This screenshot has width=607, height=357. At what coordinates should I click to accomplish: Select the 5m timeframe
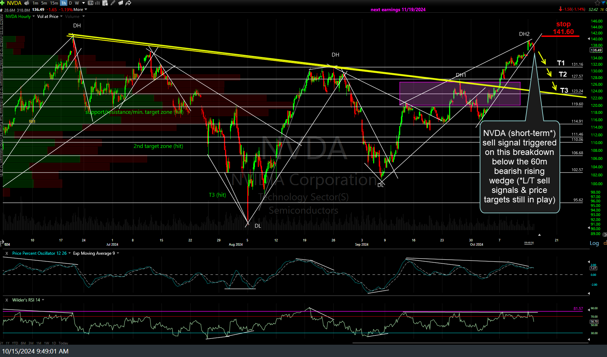(x=44, y=3)
